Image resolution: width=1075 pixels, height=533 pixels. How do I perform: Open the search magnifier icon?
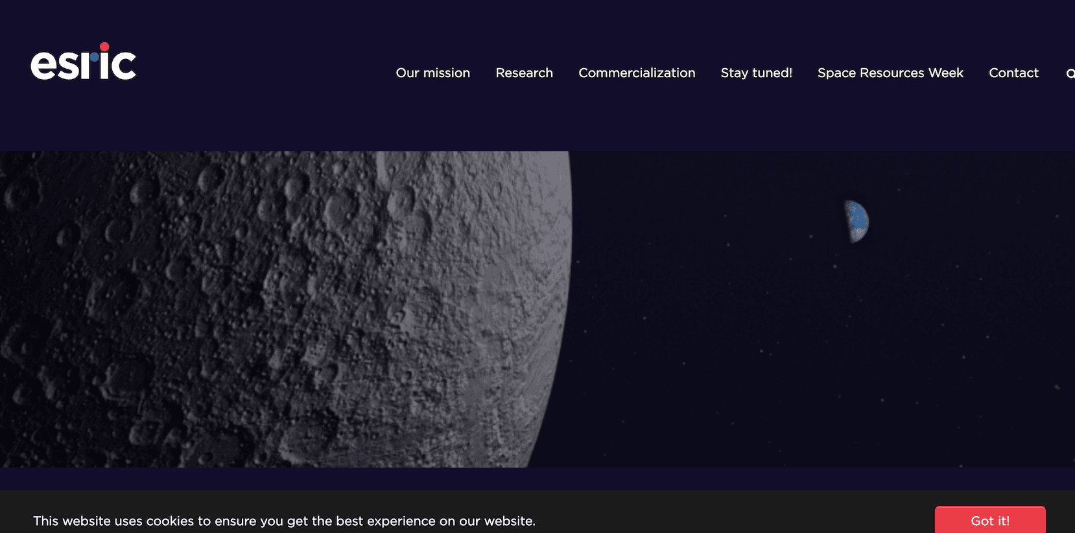point(1070,73)
